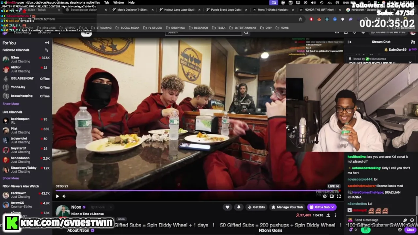Open ArrowCS Counter-Strike channel

26,205
